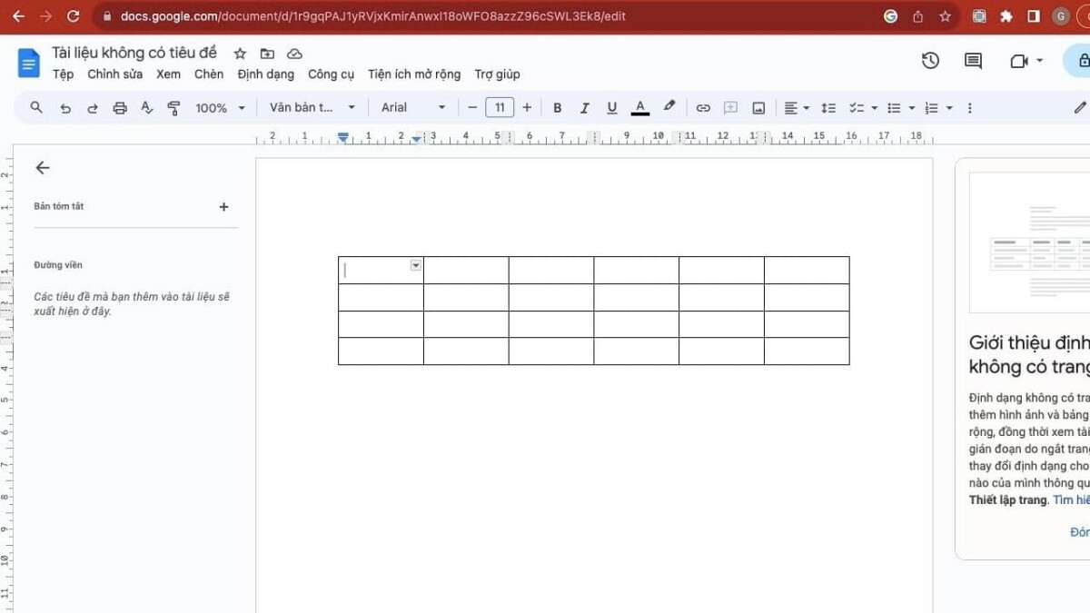This screenshot has width=1090, height=613.
Task: Open the first table cell dropdown arrow
Action: (x=415, y=265)
